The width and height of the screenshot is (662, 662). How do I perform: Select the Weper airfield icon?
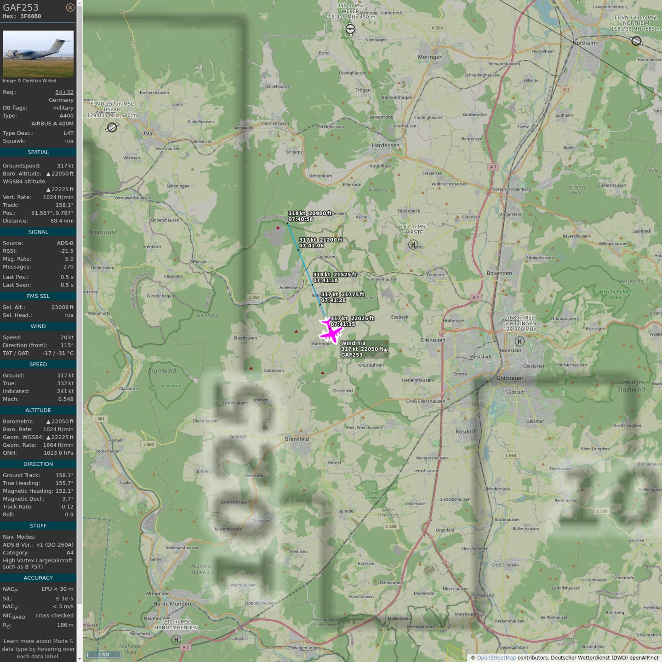[350, 29]
